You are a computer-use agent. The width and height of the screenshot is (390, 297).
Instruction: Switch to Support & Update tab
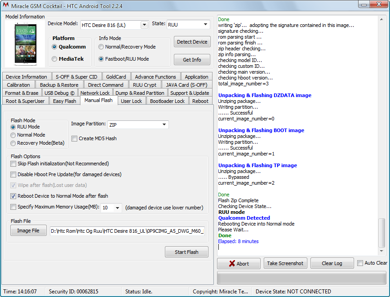(x=190, y=93)
